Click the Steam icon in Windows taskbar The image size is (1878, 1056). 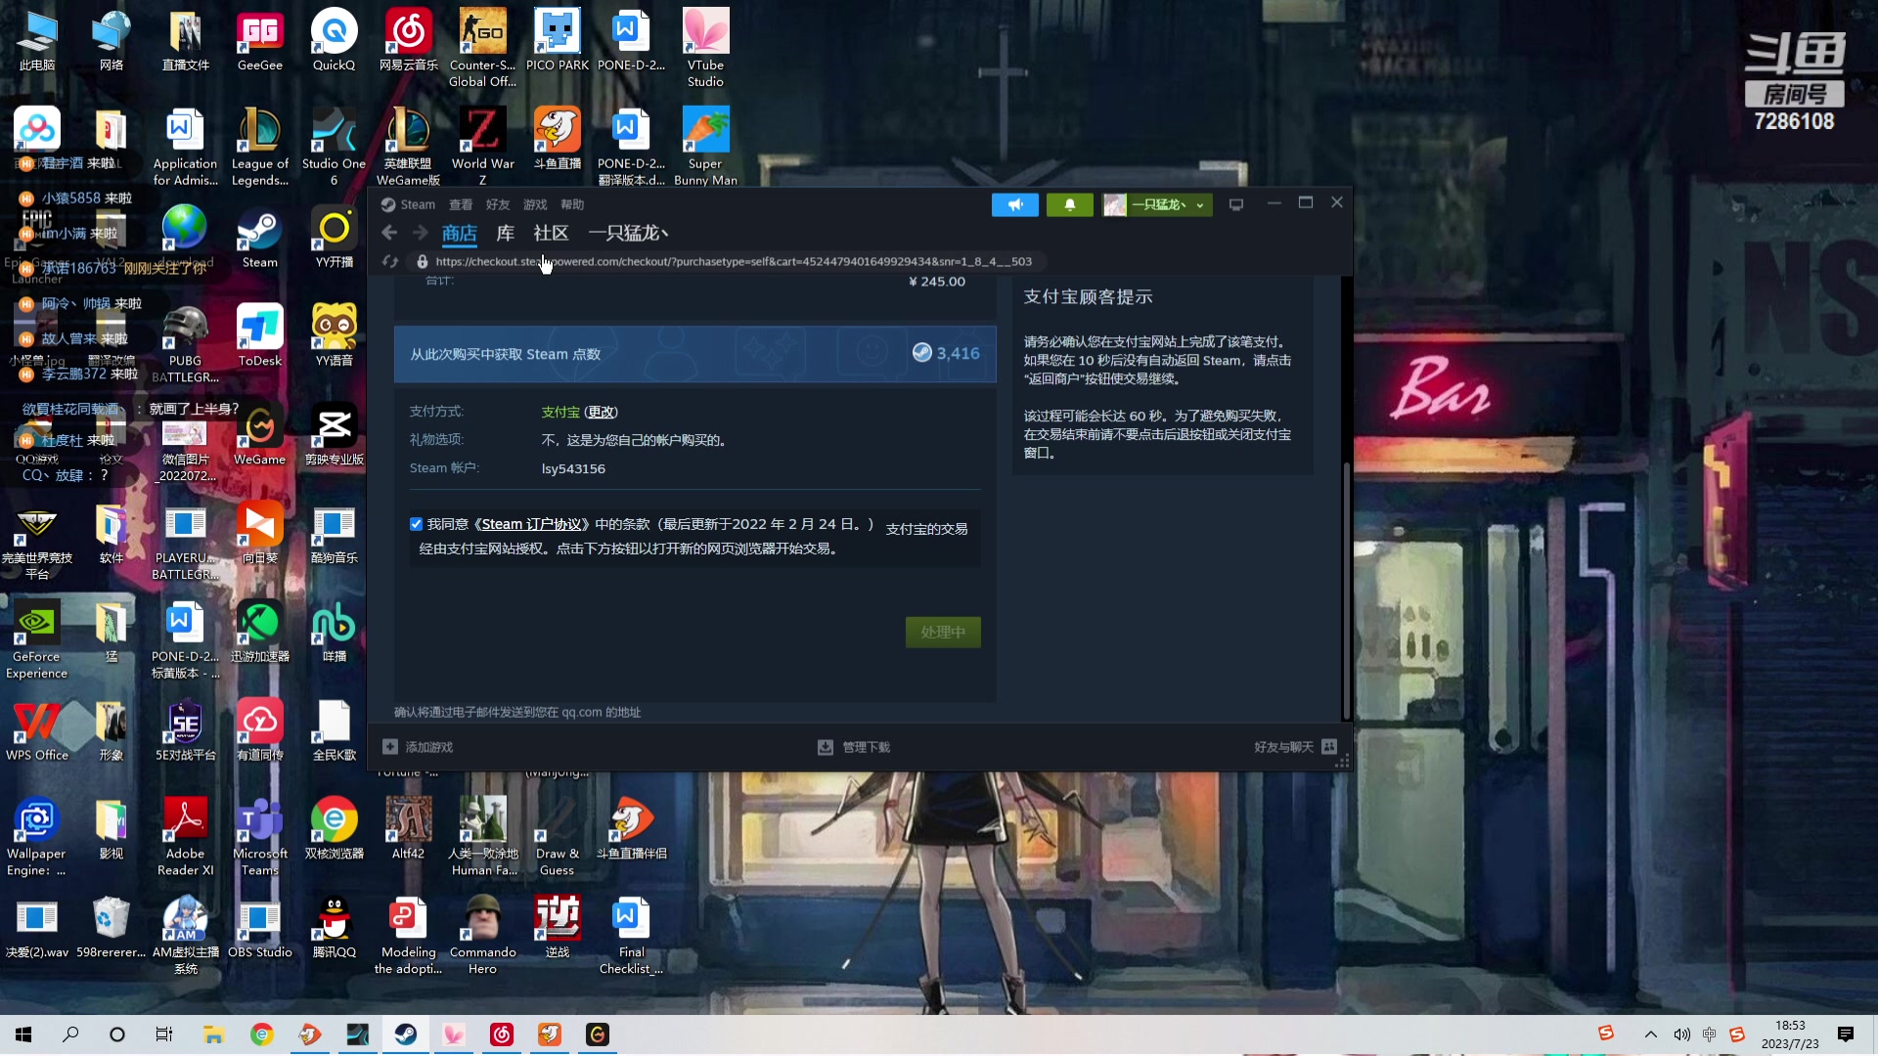406,1034
